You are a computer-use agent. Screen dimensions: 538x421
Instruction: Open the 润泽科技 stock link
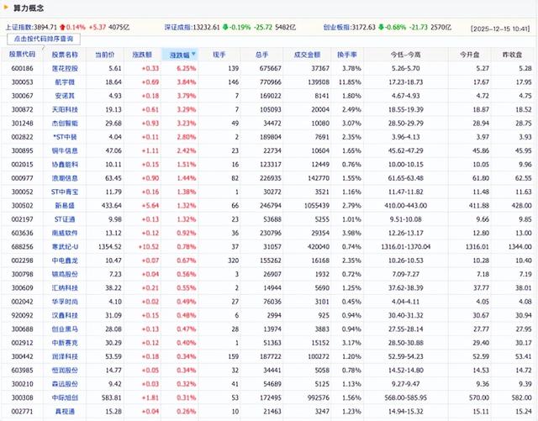tap(65, 356)
